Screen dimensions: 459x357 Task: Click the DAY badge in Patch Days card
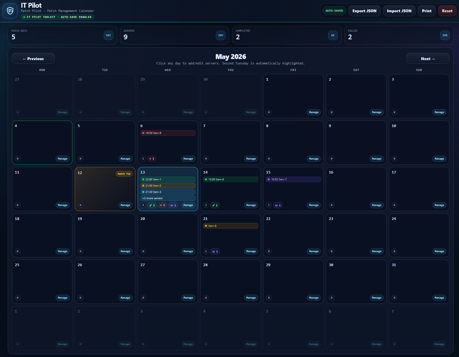pos(109,35)
